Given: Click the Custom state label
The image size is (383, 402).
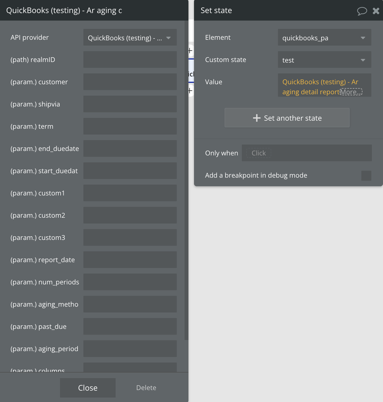Looking at the screenshot, I should [226, 60].
